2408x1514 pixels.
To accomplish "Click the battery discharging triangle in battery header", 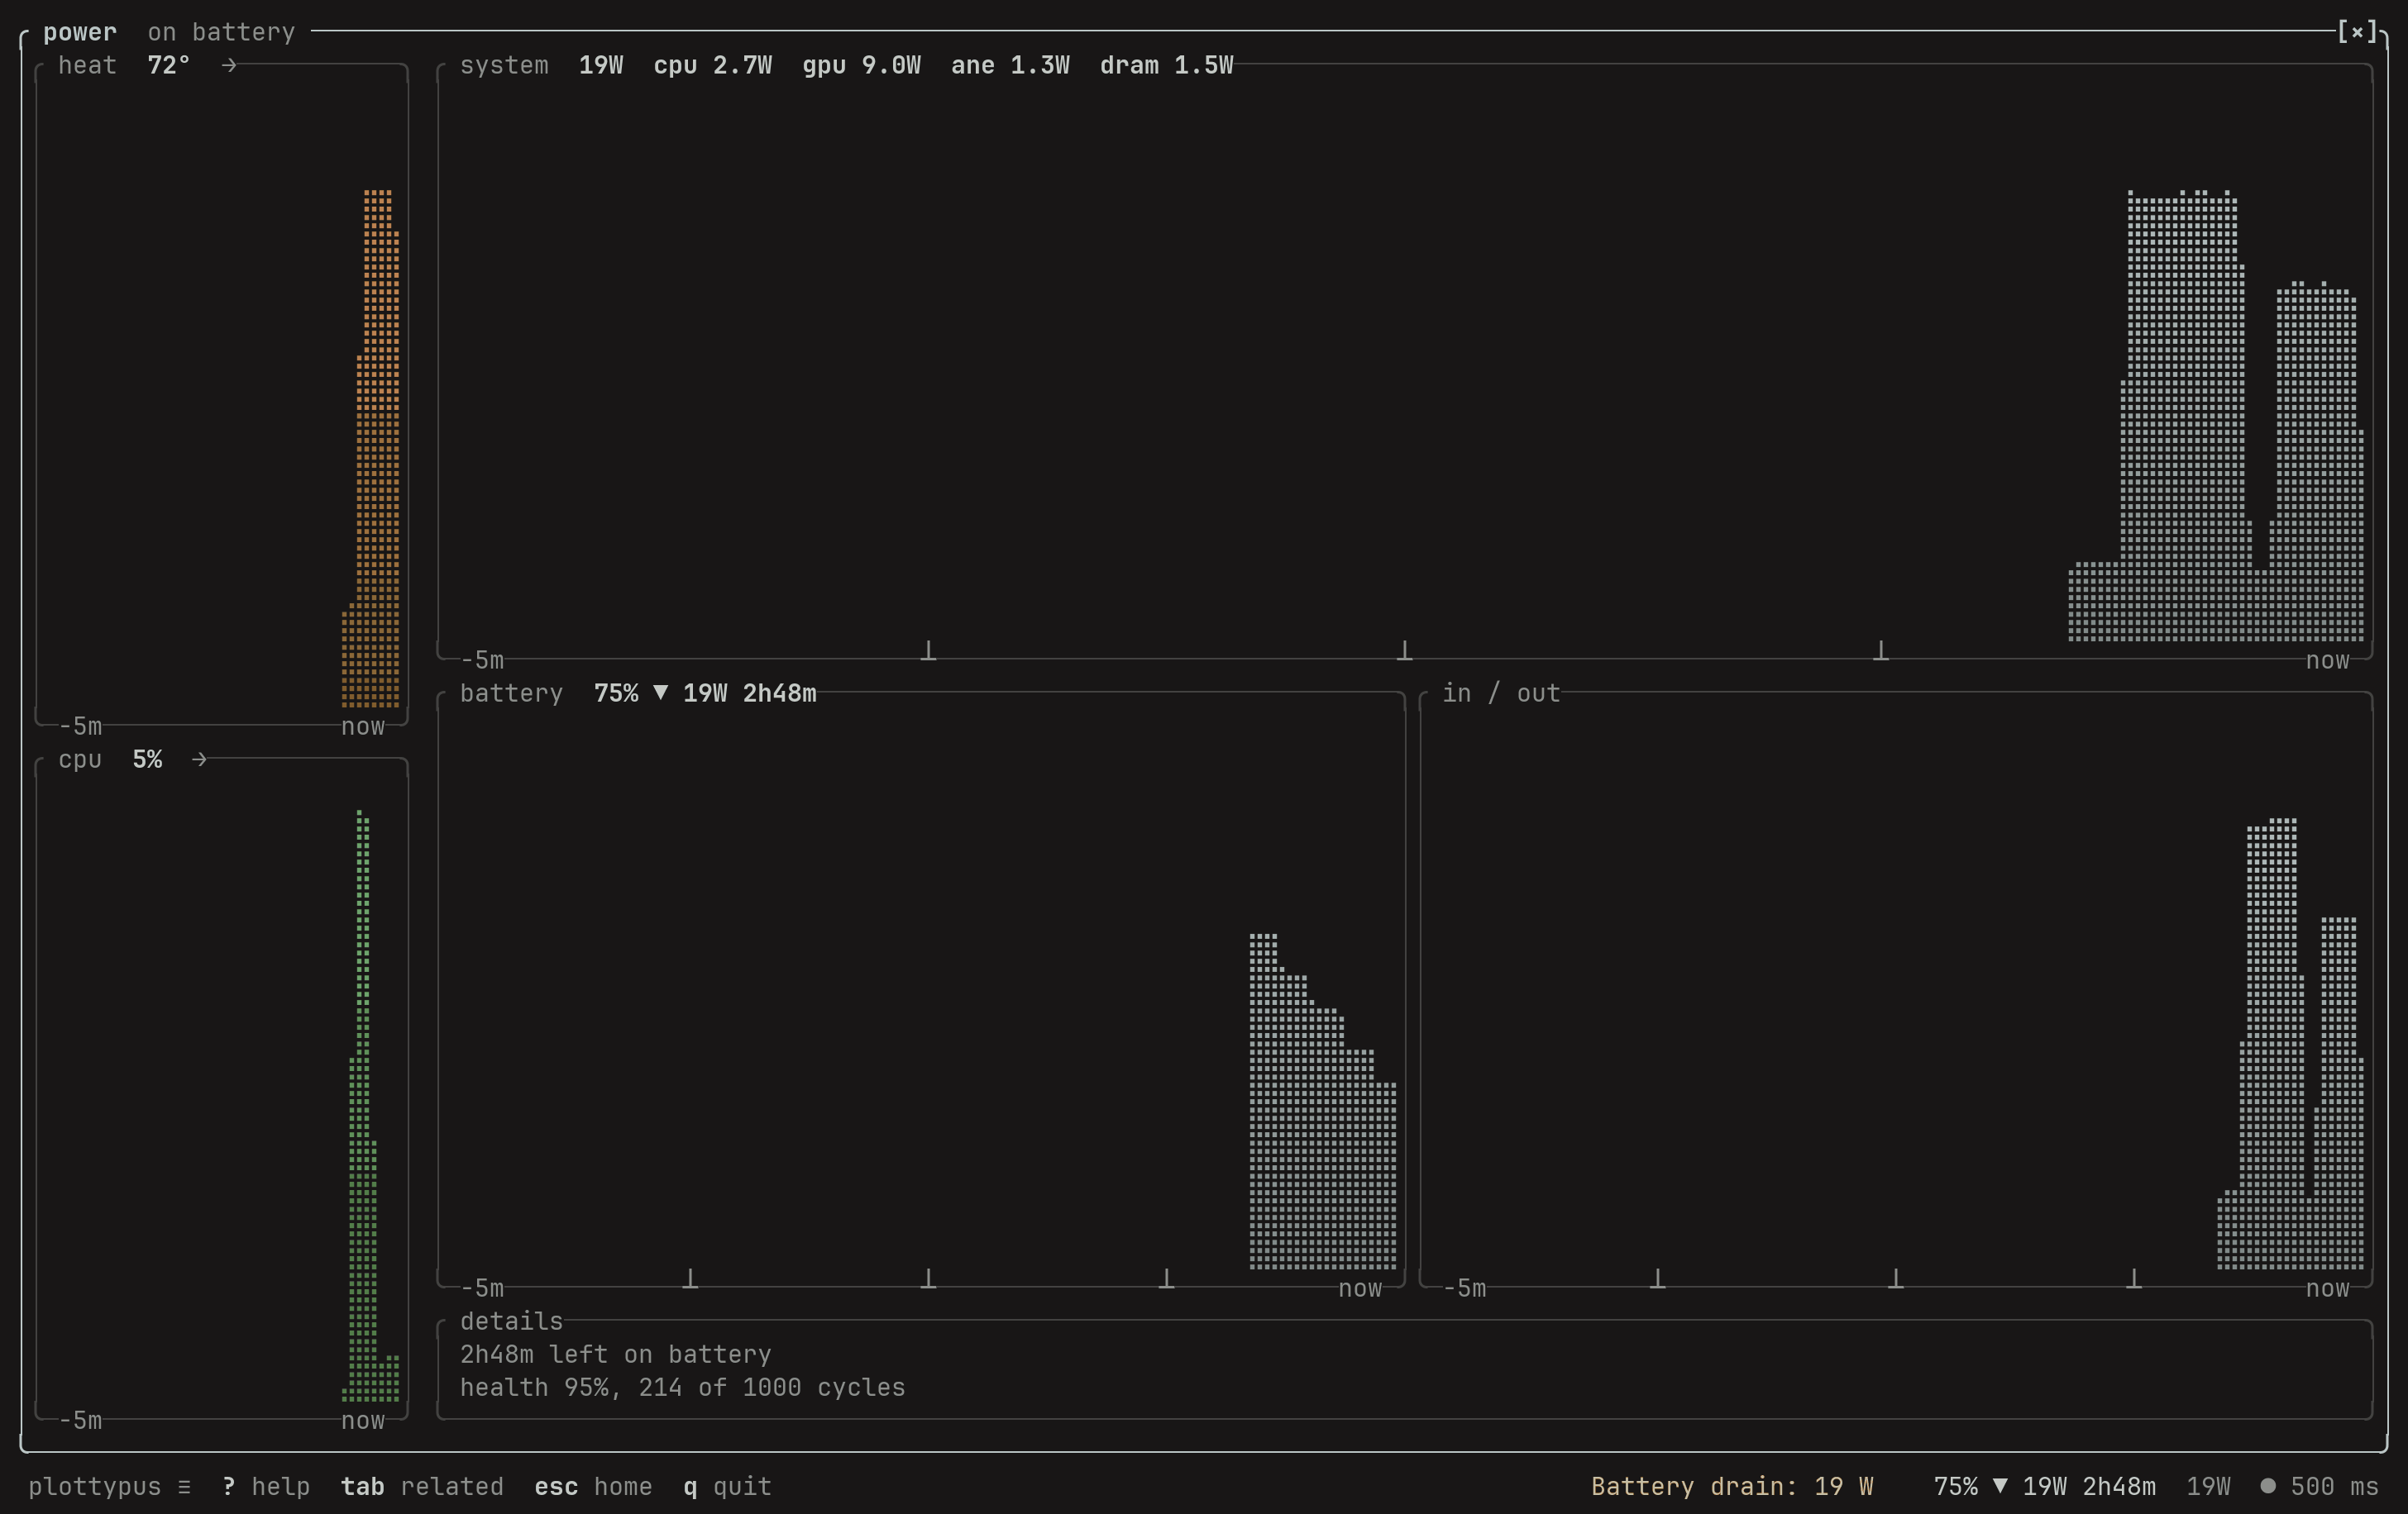I will tap(660, 693).
